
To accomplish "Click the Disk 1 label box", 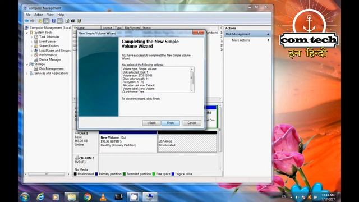I will pos(86,141).
